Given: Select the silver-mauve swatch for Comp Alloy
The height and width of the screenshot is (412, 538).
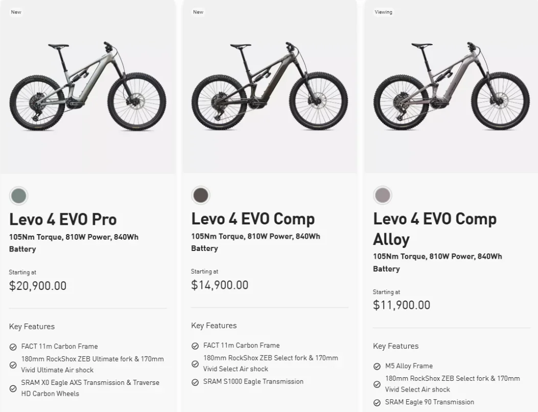Looking at the screenshot, I should 382,195.
